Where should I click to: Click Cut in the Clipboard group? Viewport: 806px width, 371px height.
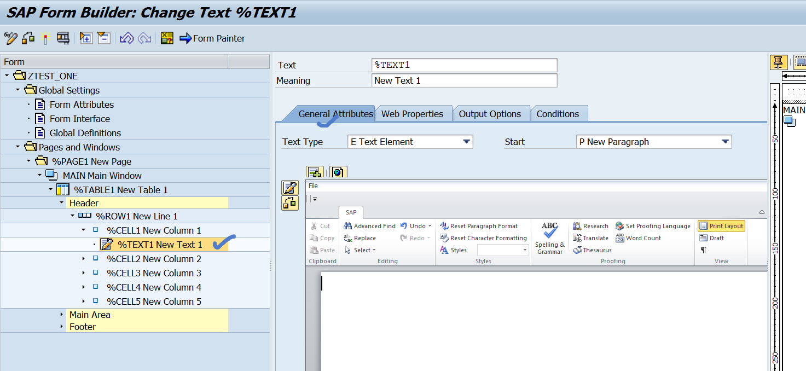(x=320, y=226)
